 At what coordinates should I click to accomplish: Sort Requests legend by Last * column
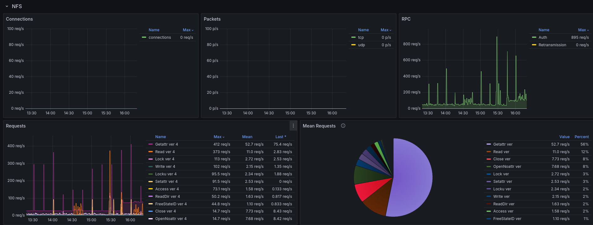(281, 137)
